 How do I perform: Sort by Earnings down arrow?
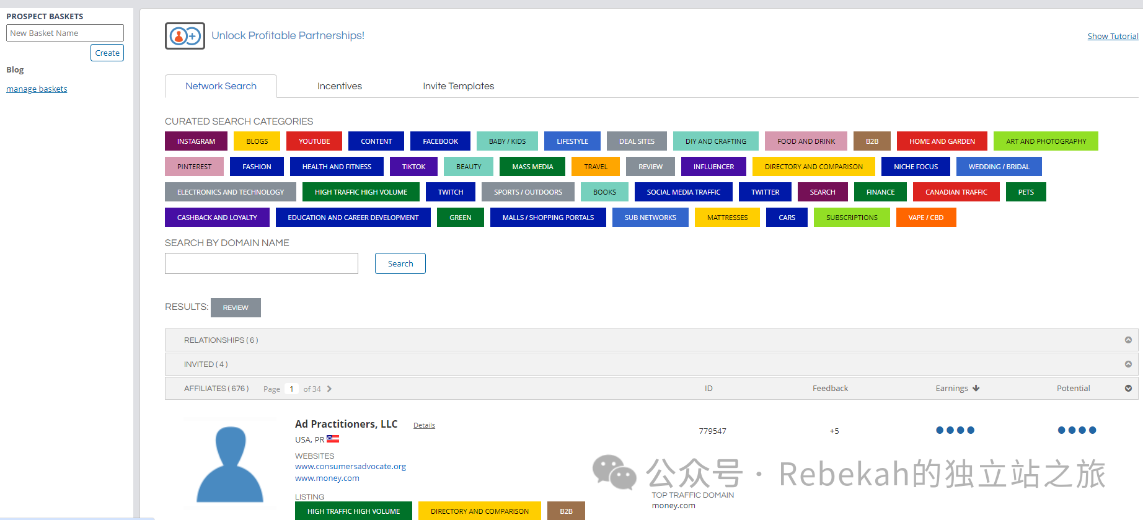click(x=976, y=389)
